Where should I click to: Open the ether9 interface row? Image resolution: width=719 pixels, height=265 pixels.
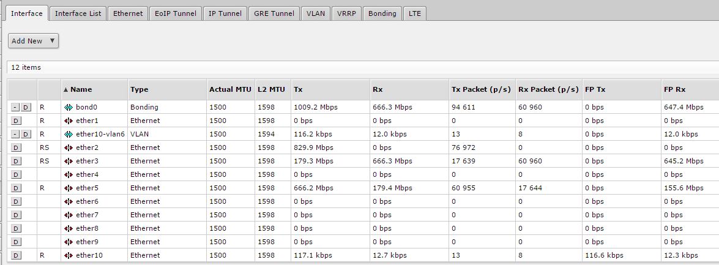click(x=87, y=242)
